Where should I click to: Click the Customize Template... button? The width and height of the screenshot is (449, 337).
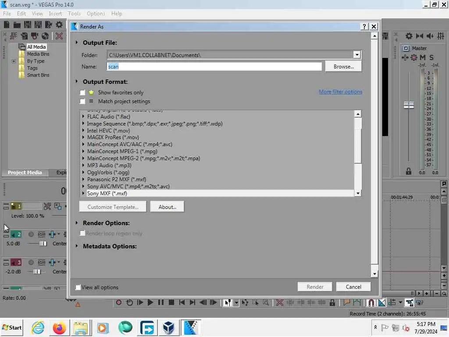tap(113, 207)
